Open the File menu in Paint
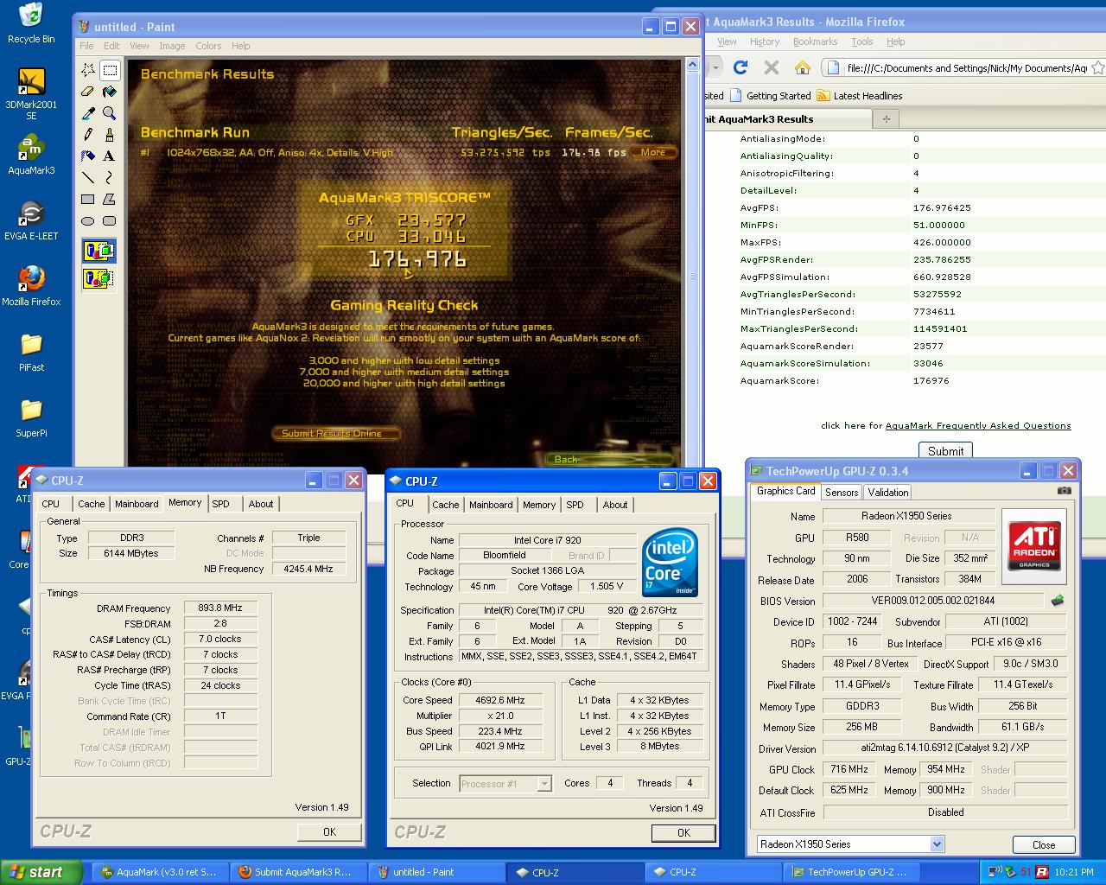The height and width of the screenshot is (885, 1106). pos(86,46)
